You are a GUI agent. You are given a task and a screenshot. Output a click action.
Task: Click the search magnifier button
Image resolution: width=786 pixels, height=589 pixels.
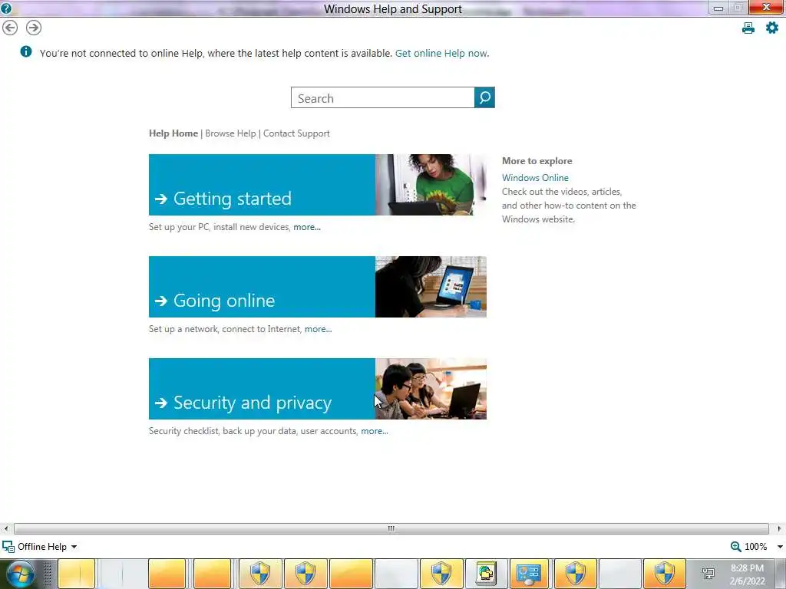tap(484, 97)
